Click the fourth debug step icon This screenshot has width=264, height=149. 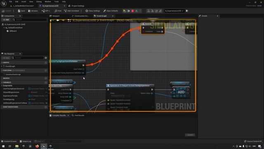coord(160,11)
